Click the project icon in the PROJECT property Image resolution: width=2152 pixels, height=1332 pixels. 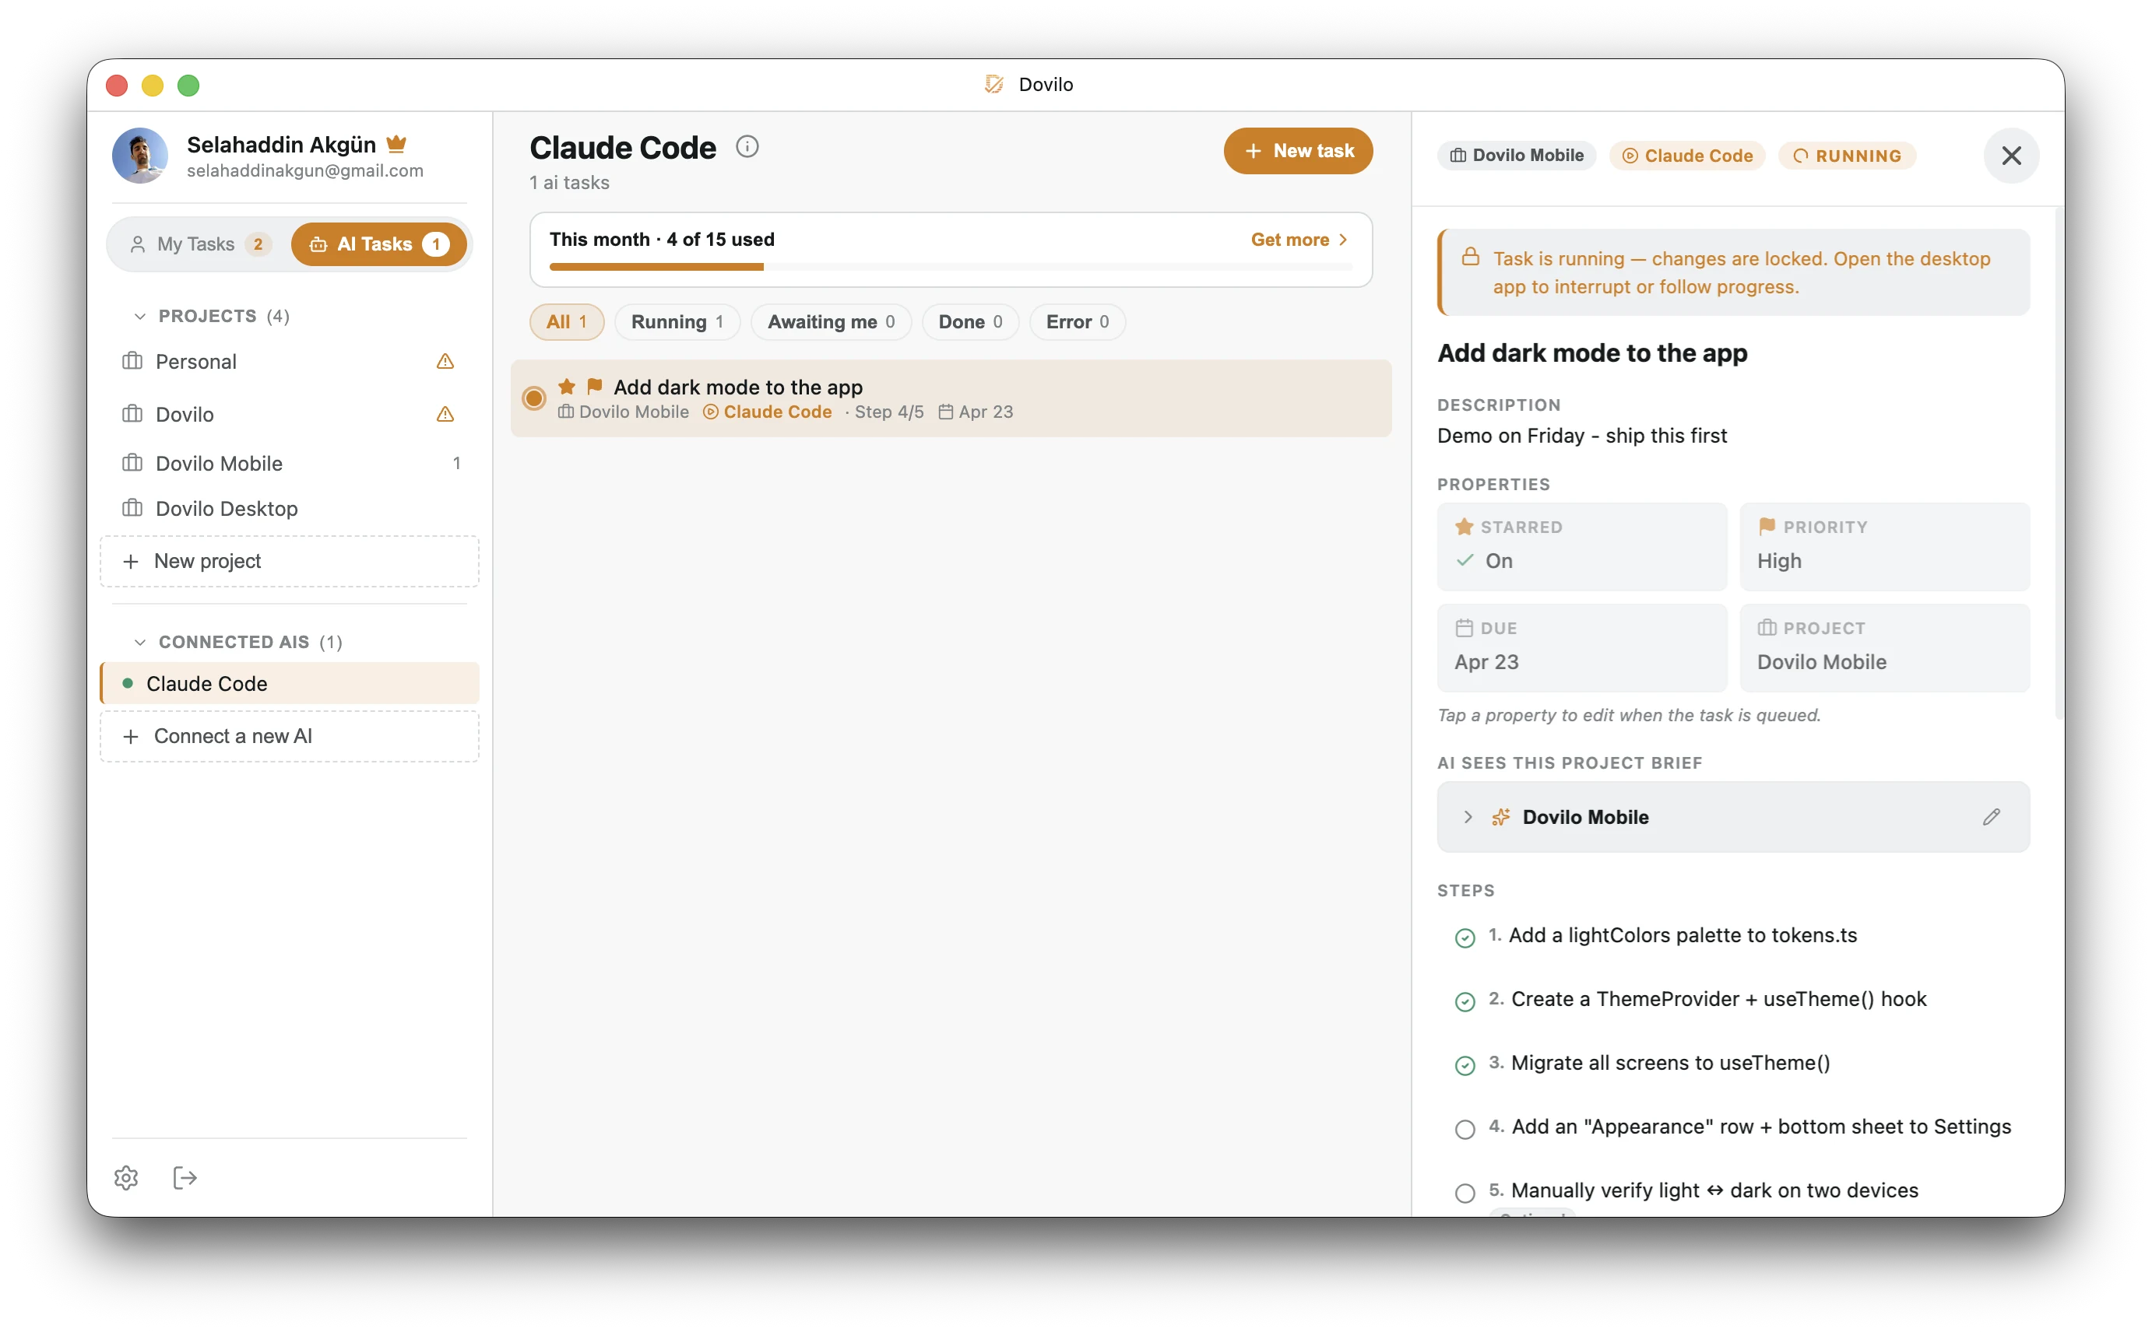click(1767, 628)
